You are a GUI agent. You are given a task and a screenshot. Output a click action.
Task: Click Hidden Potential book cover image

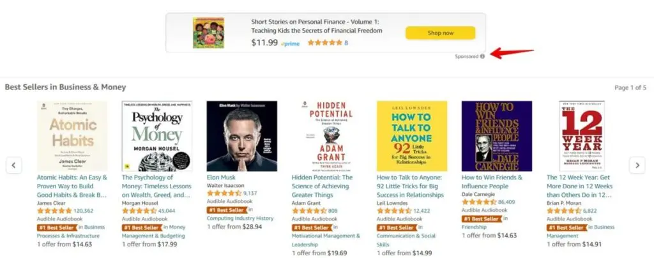pos(326,136)
